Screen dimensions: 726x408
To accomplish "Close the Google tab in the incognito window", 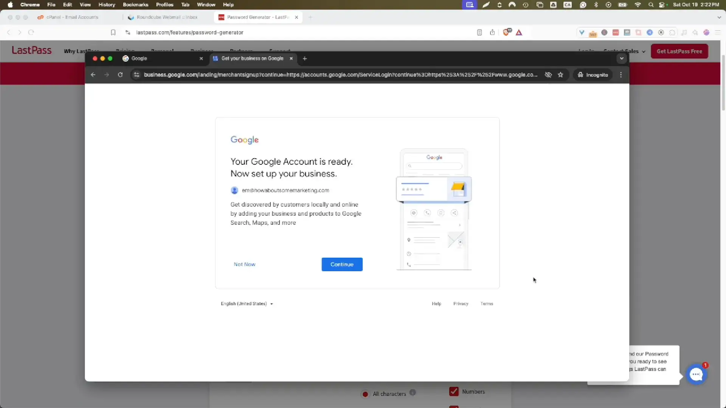I will pos(201,59).
